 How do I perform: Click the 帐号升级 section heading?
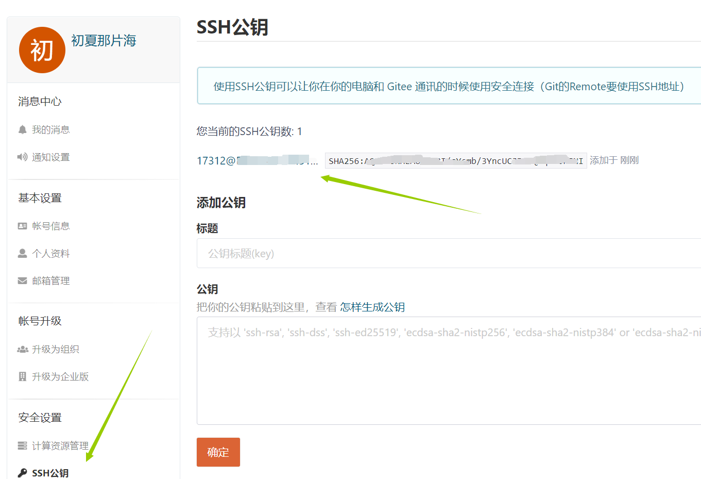[40, 321]
